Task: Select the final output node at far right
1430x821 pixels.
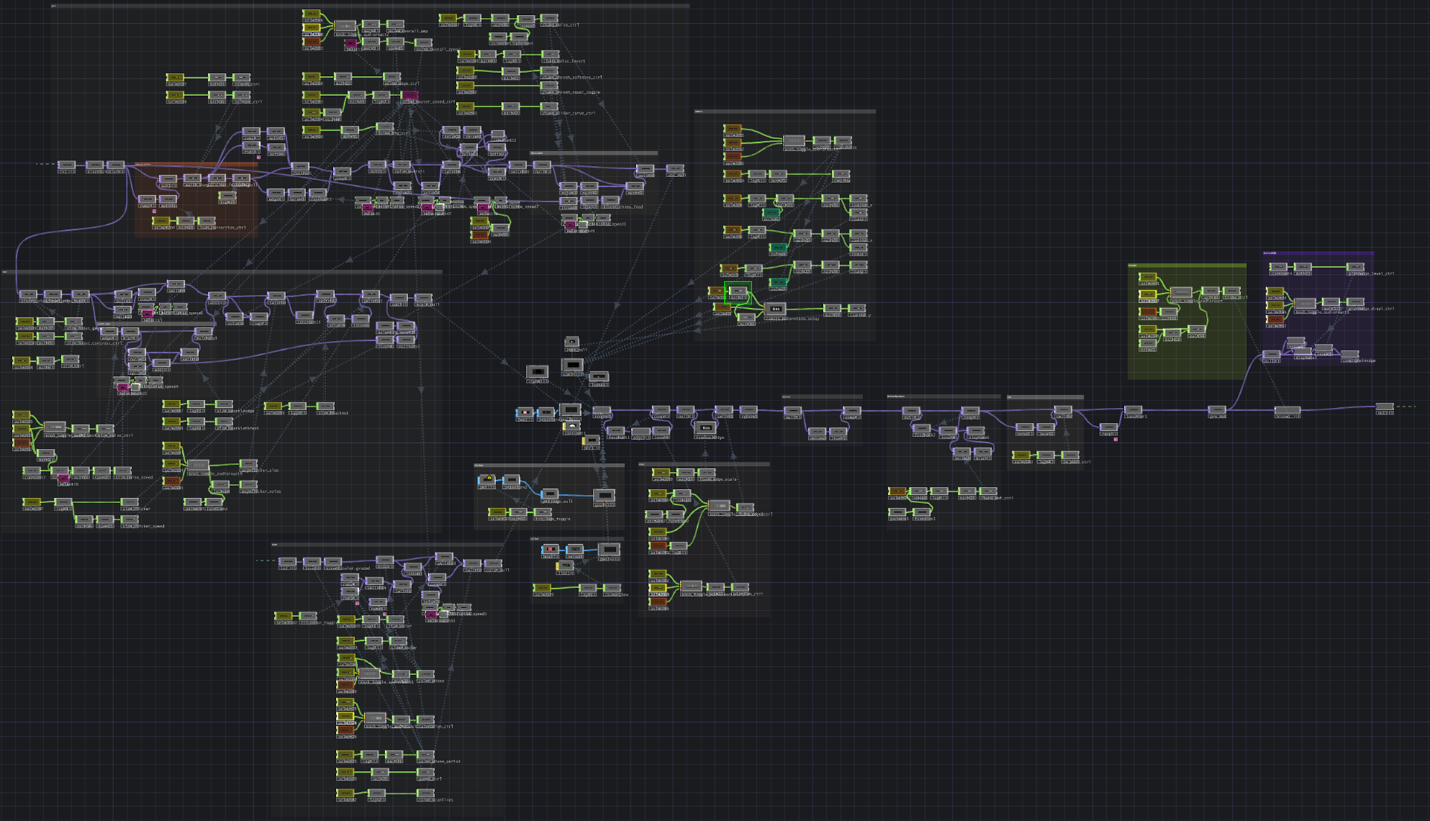Action: click(x=1384, y=407)
